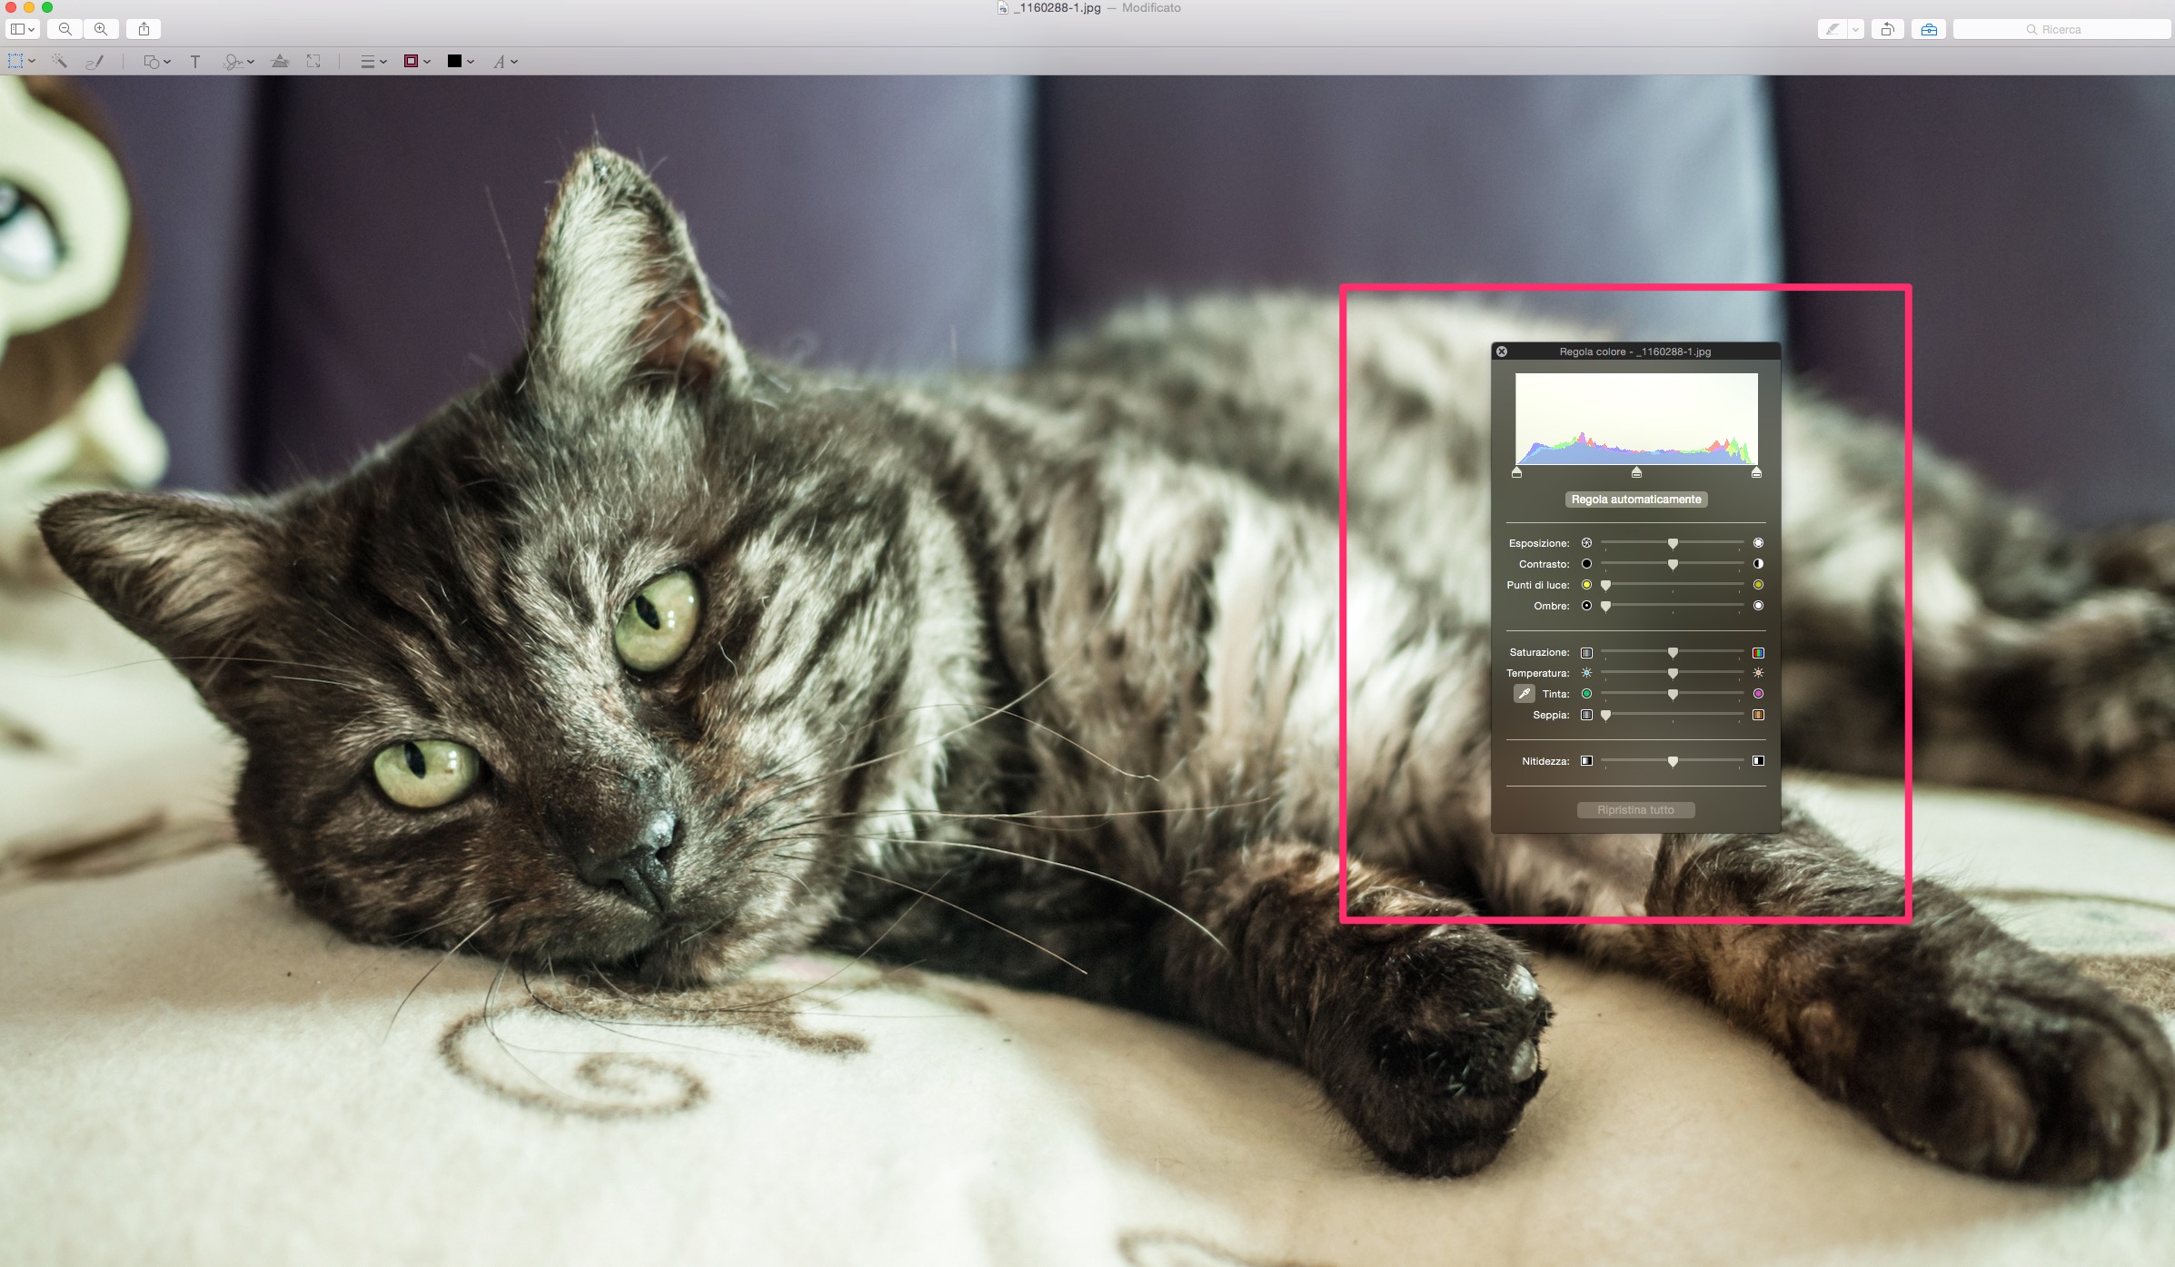2175x1267 pixels.
Task: Click the zoom out magnifier button
Action: 65,29
